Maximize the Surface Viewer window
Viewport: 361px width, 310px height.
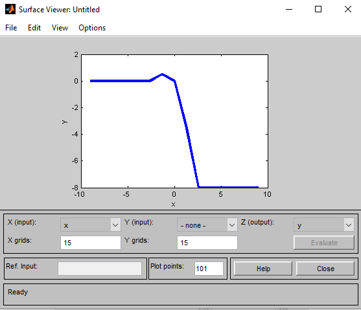pos(318,10)
